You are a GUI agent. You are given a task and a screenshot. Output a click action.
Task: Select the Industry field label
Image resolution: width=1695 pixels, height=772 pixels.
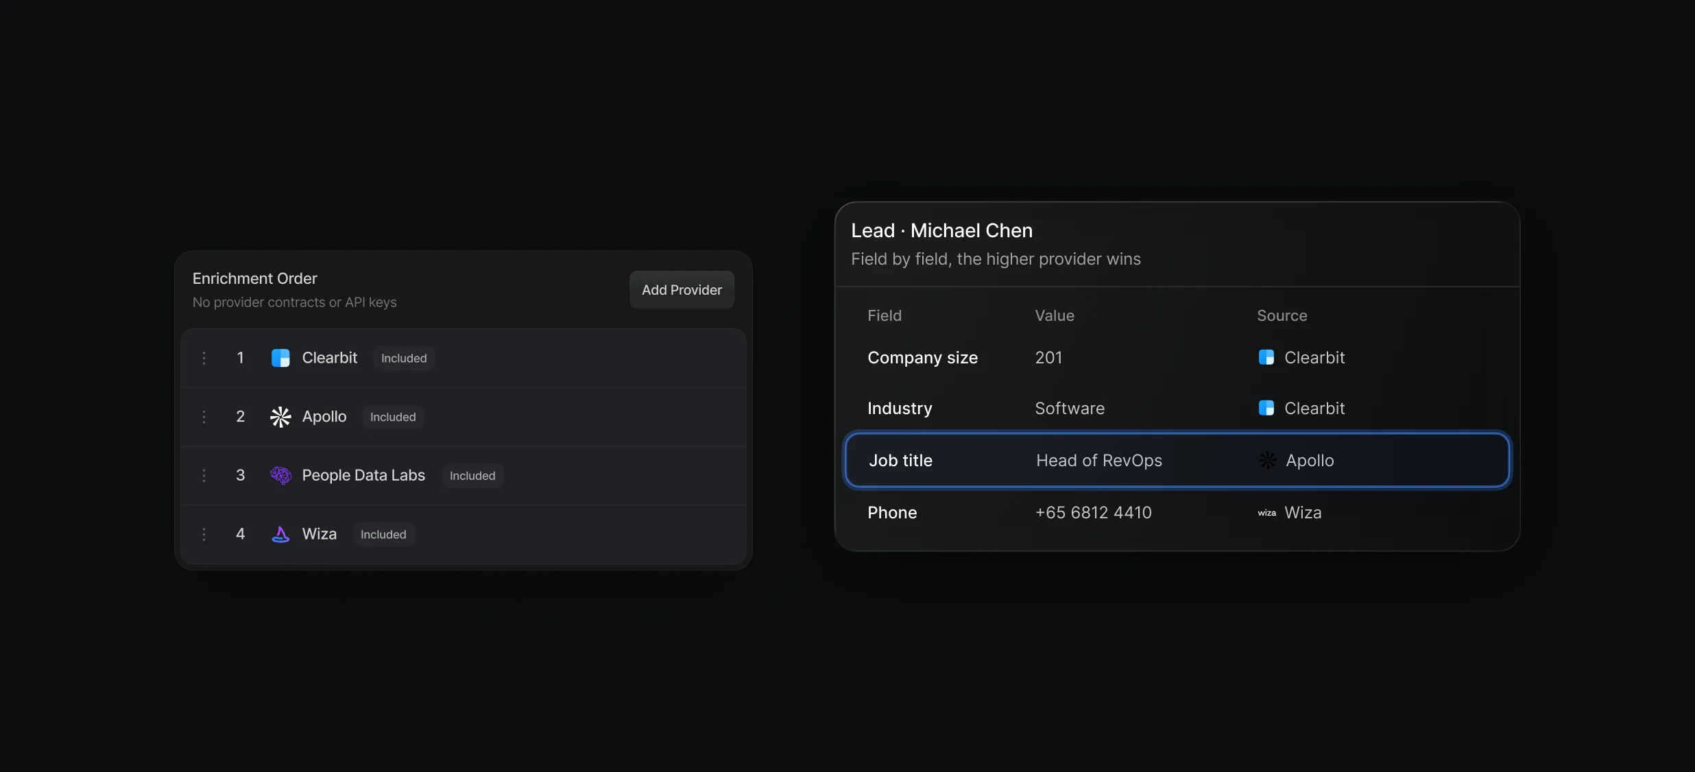coord(900,409)
